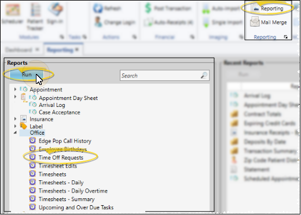The image size is (301, 215).
Task: Click Change Login
Action: pos(115,23)
